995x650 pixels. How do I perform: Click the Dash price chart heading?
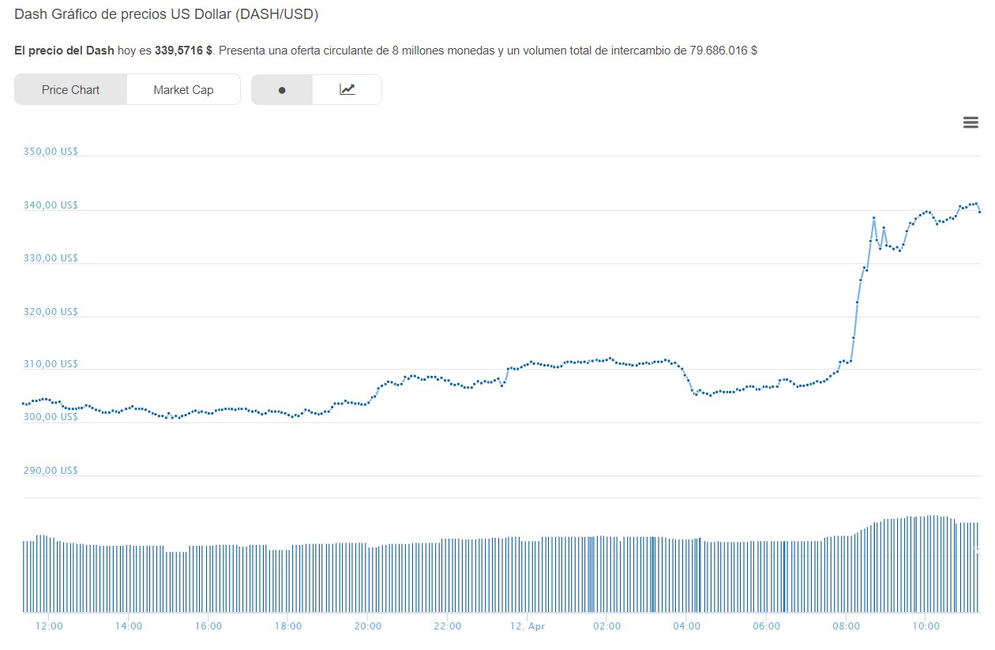pyautogui.click(x=167, y=14)
